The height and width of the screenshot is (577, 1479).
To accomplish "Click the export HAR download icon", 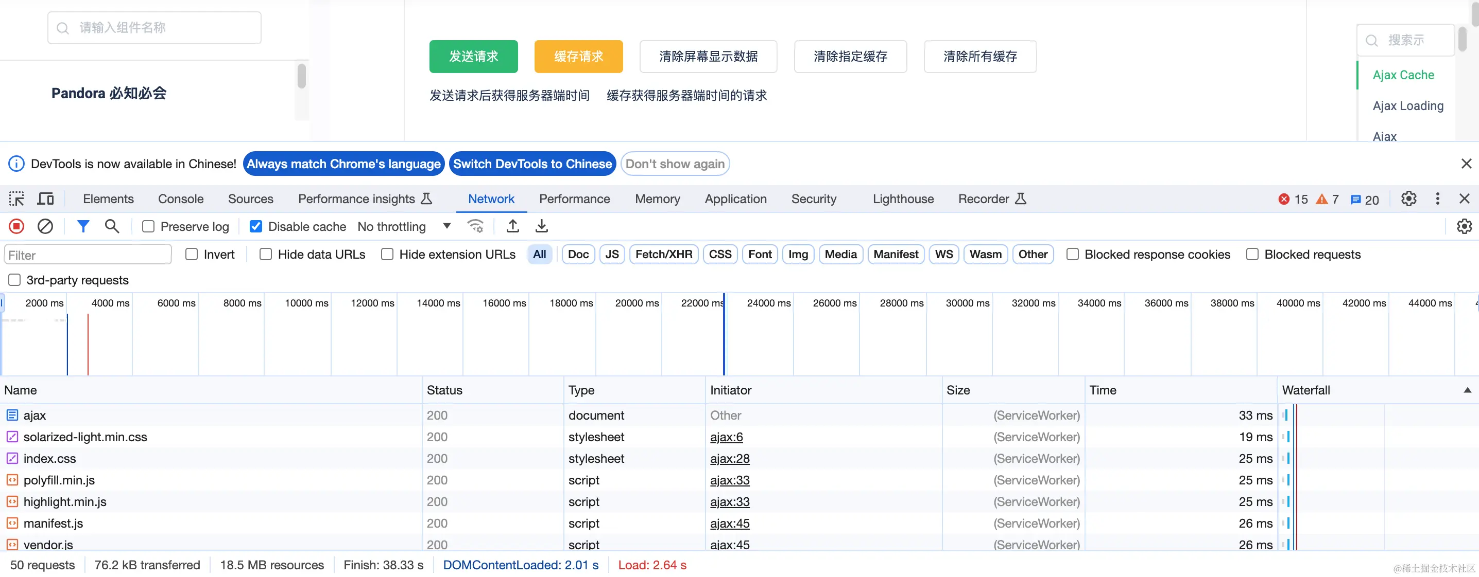I will [x=541, y=227].
